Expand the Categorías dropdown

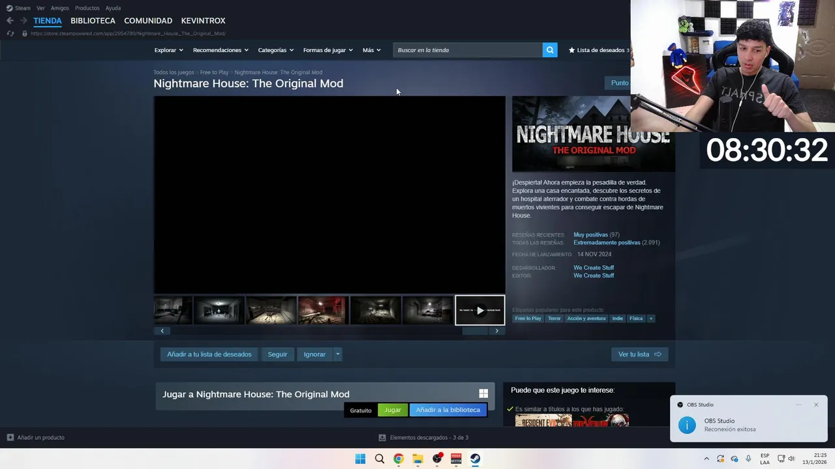275,50
